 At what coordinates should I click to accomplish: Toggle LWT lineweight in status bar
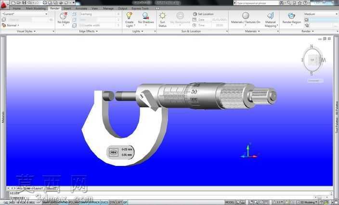(x=119, y=203)
